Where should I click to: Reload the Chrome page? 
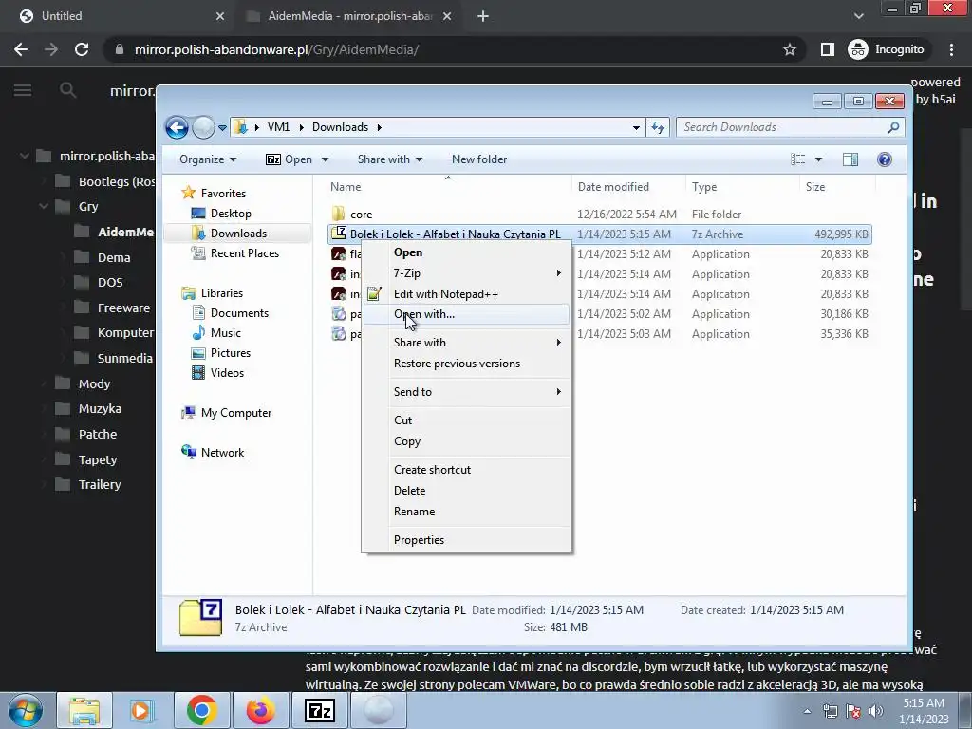pos(82,49)
